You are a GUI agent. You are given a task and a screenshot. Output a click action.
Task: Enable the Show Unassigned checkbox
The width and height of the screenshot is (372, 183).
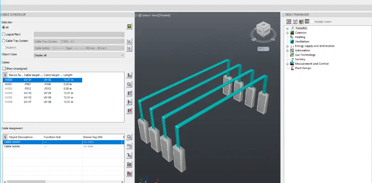(x=4, y=68)
